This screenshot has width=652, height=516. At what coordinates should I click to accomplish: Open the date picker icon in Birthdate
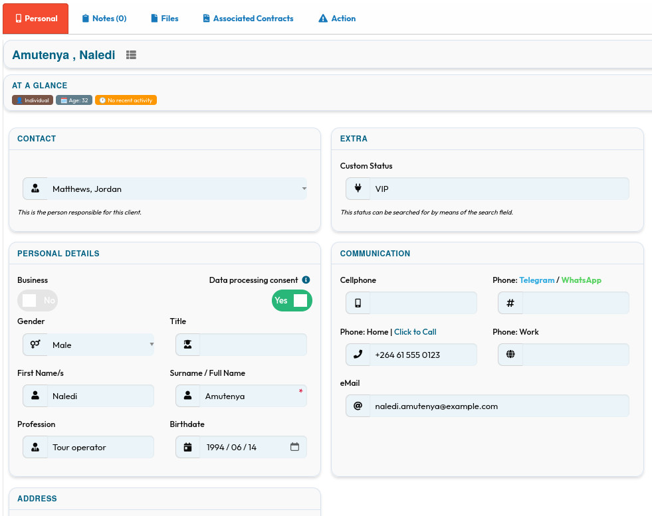[x=294, y=447]
